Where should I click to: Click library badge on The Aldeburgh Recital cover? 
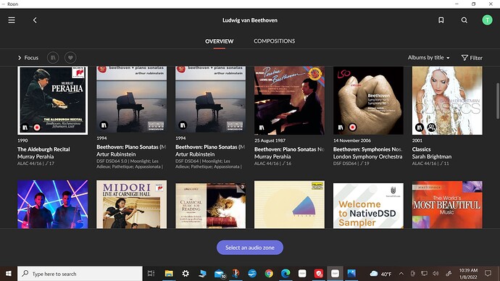click(25, 127)
